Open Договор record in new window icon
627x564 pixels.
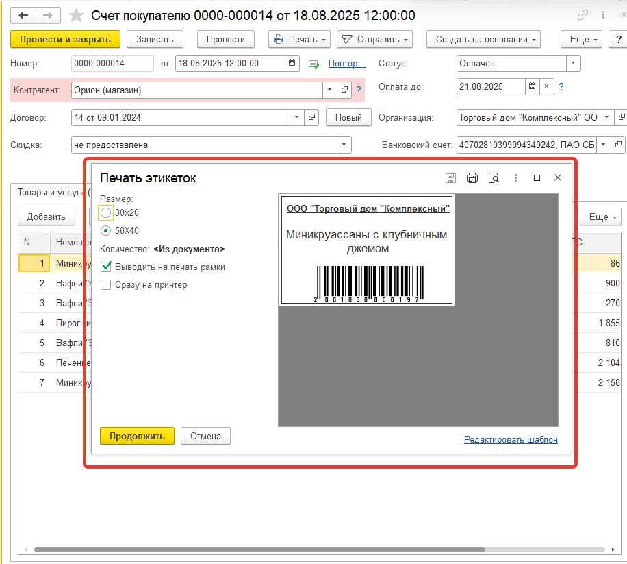(x=311, y=117)
